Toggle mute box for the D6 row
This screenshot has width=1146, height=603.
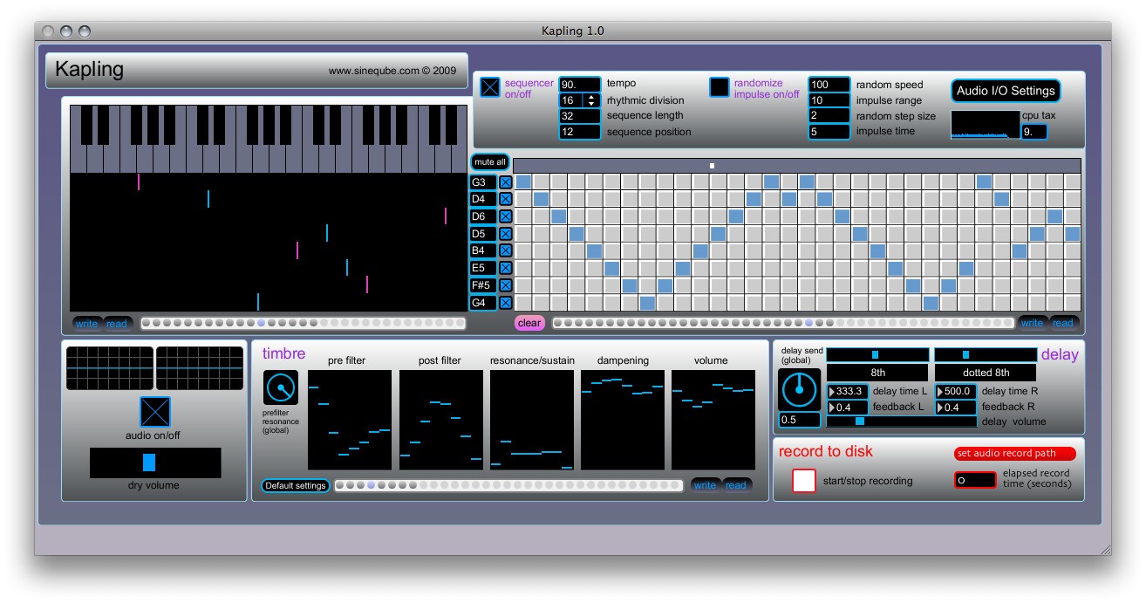[x=505, y=216]
